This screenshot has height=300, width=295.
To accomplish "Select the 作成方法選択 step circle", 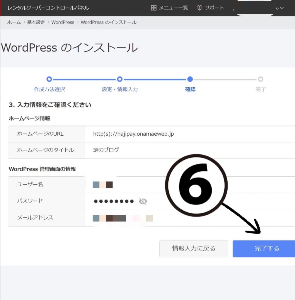I will click(49, 79).
